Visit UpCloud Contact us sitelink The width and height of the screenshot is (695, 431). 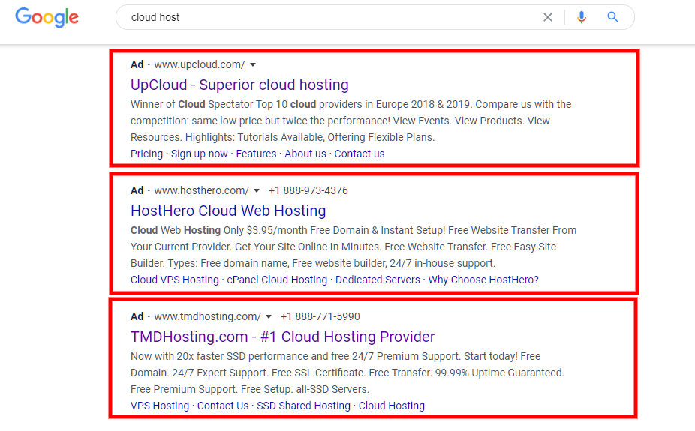(x=359, y=154)
